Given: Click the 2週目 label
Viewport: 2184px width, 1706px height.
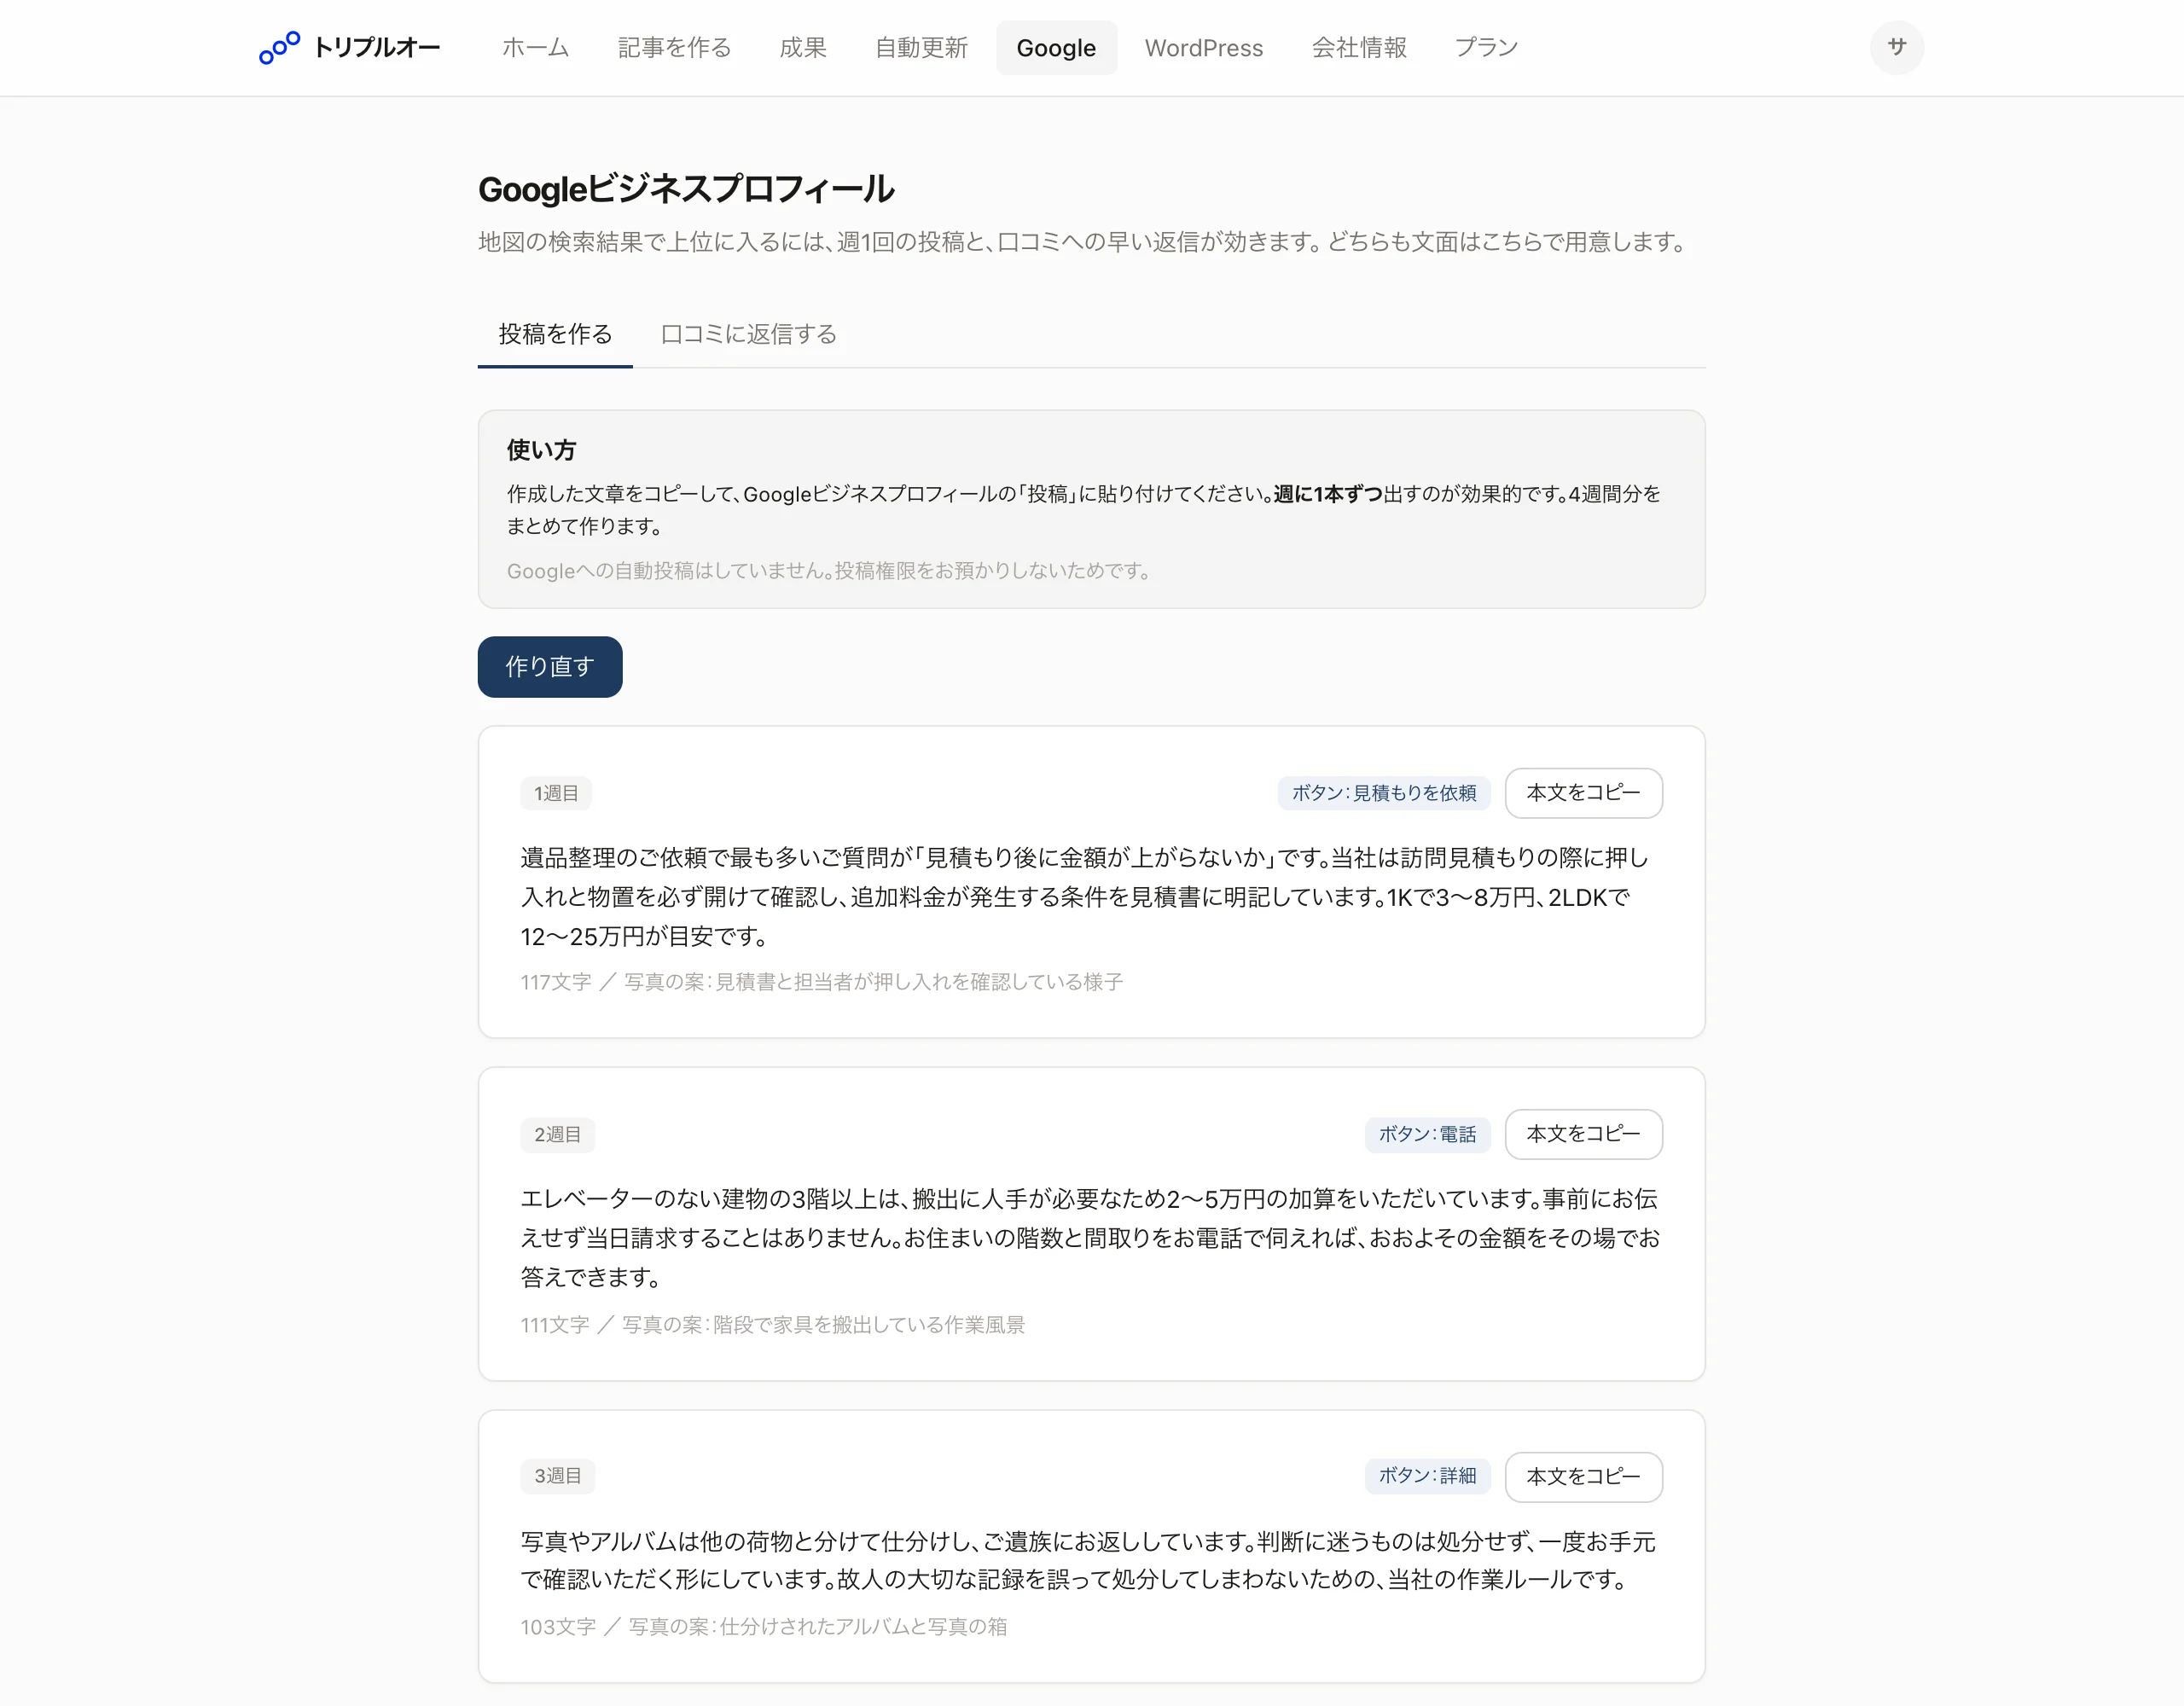Looking at the screenshot, I should tap(557, 1135).
